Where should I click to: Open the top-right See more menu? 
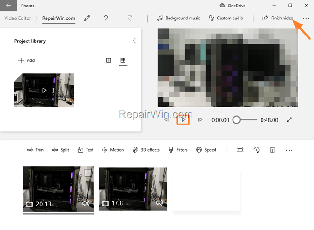(x=306, y=18)
